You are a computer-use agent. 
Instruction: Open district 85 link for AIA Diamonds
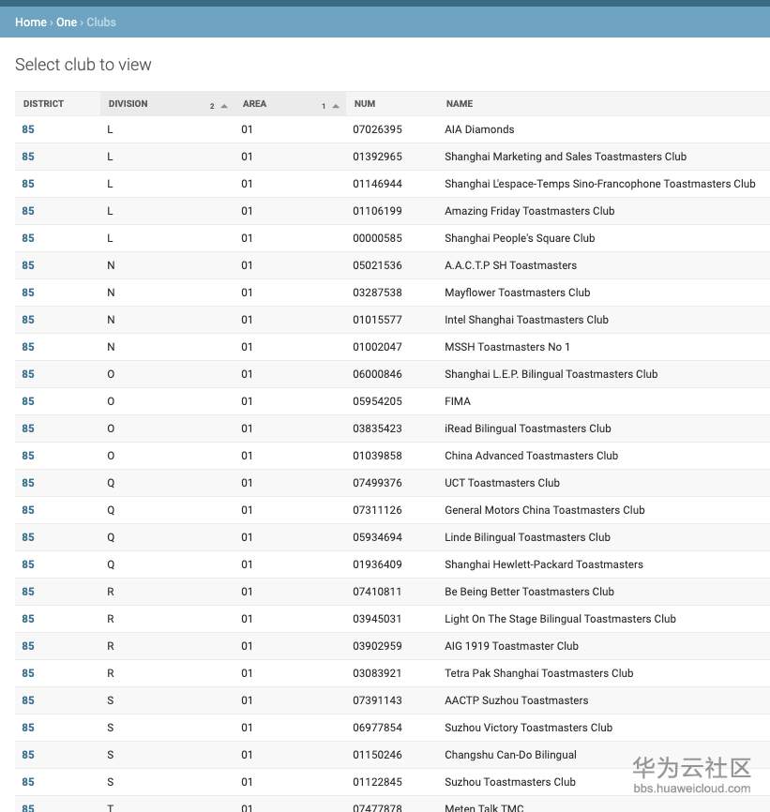28,129
